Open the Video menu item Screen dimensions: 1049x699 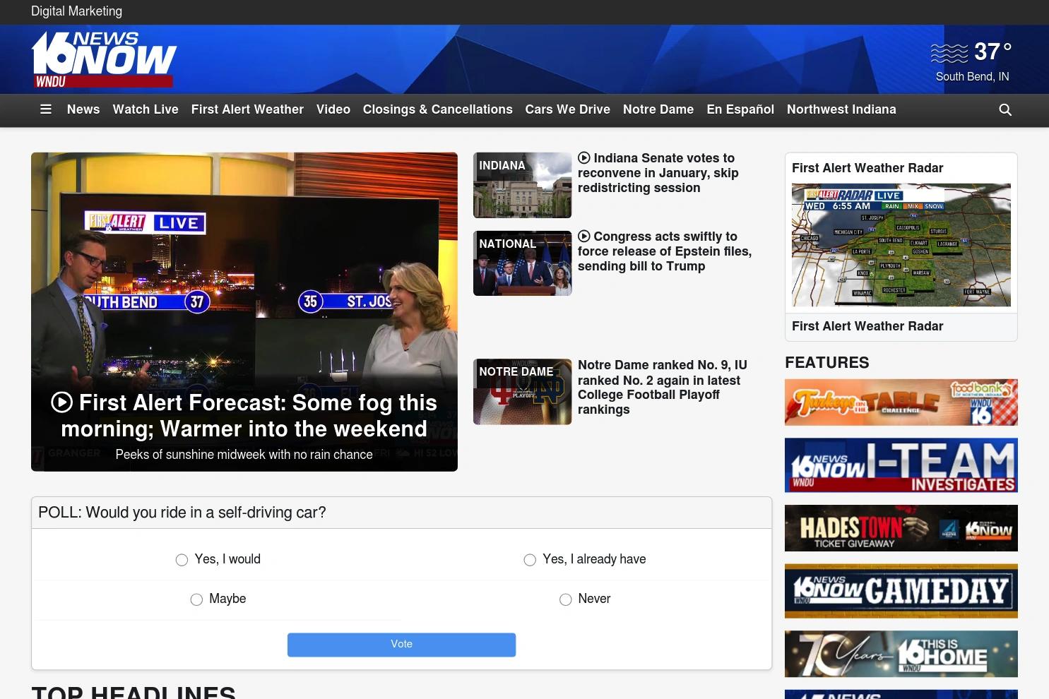333,109
